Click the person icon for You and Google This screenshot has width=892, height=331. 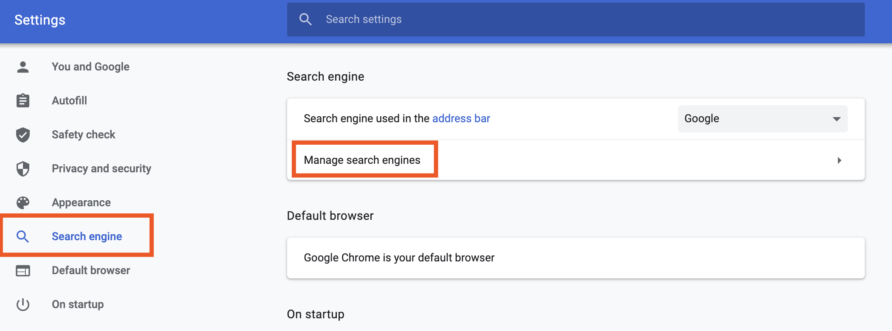pos(23,67)
